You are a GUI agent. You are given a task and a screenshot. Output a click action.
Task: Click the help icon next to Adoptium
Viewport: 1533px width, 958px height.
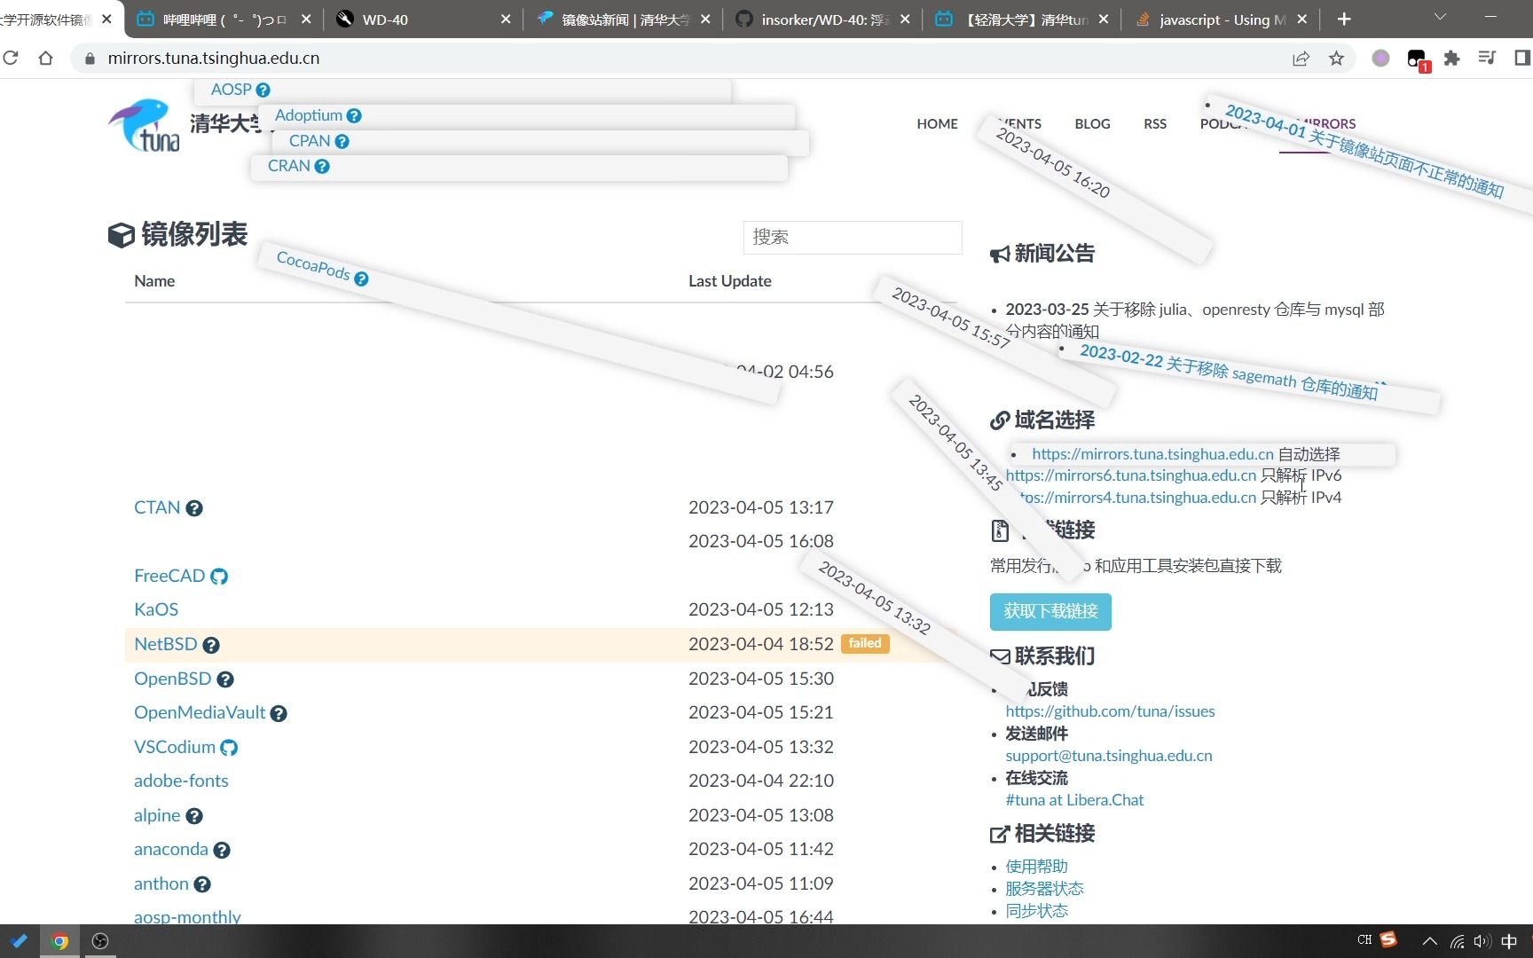(354, 115)
